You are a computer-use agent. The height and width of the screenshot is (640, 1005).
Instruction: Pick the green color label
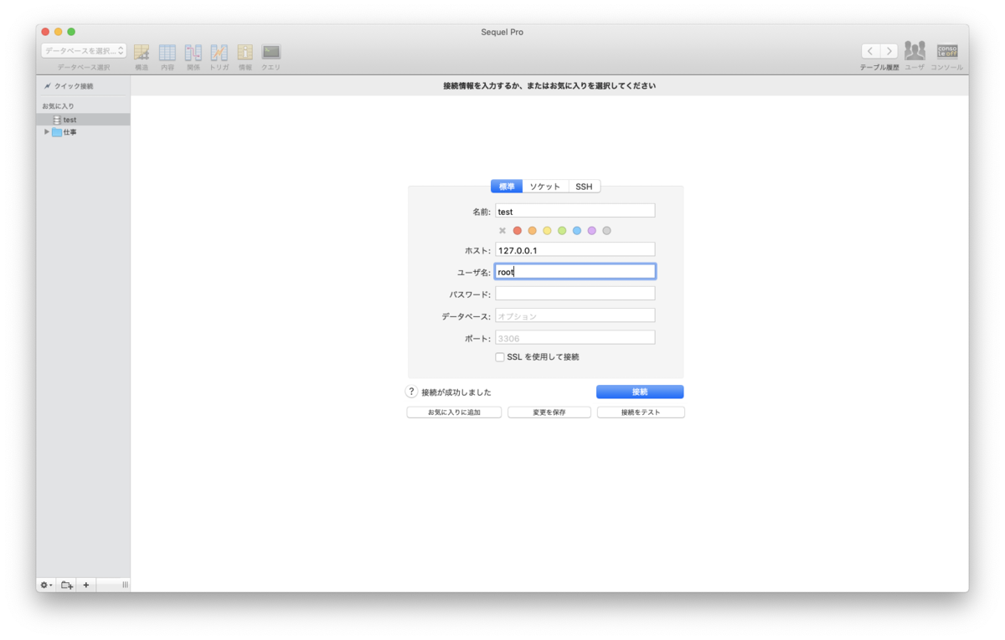(x=562, y=231)
